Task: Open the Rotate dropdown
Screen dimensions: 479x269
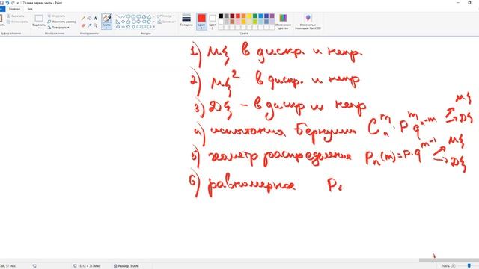Action: 58,28
